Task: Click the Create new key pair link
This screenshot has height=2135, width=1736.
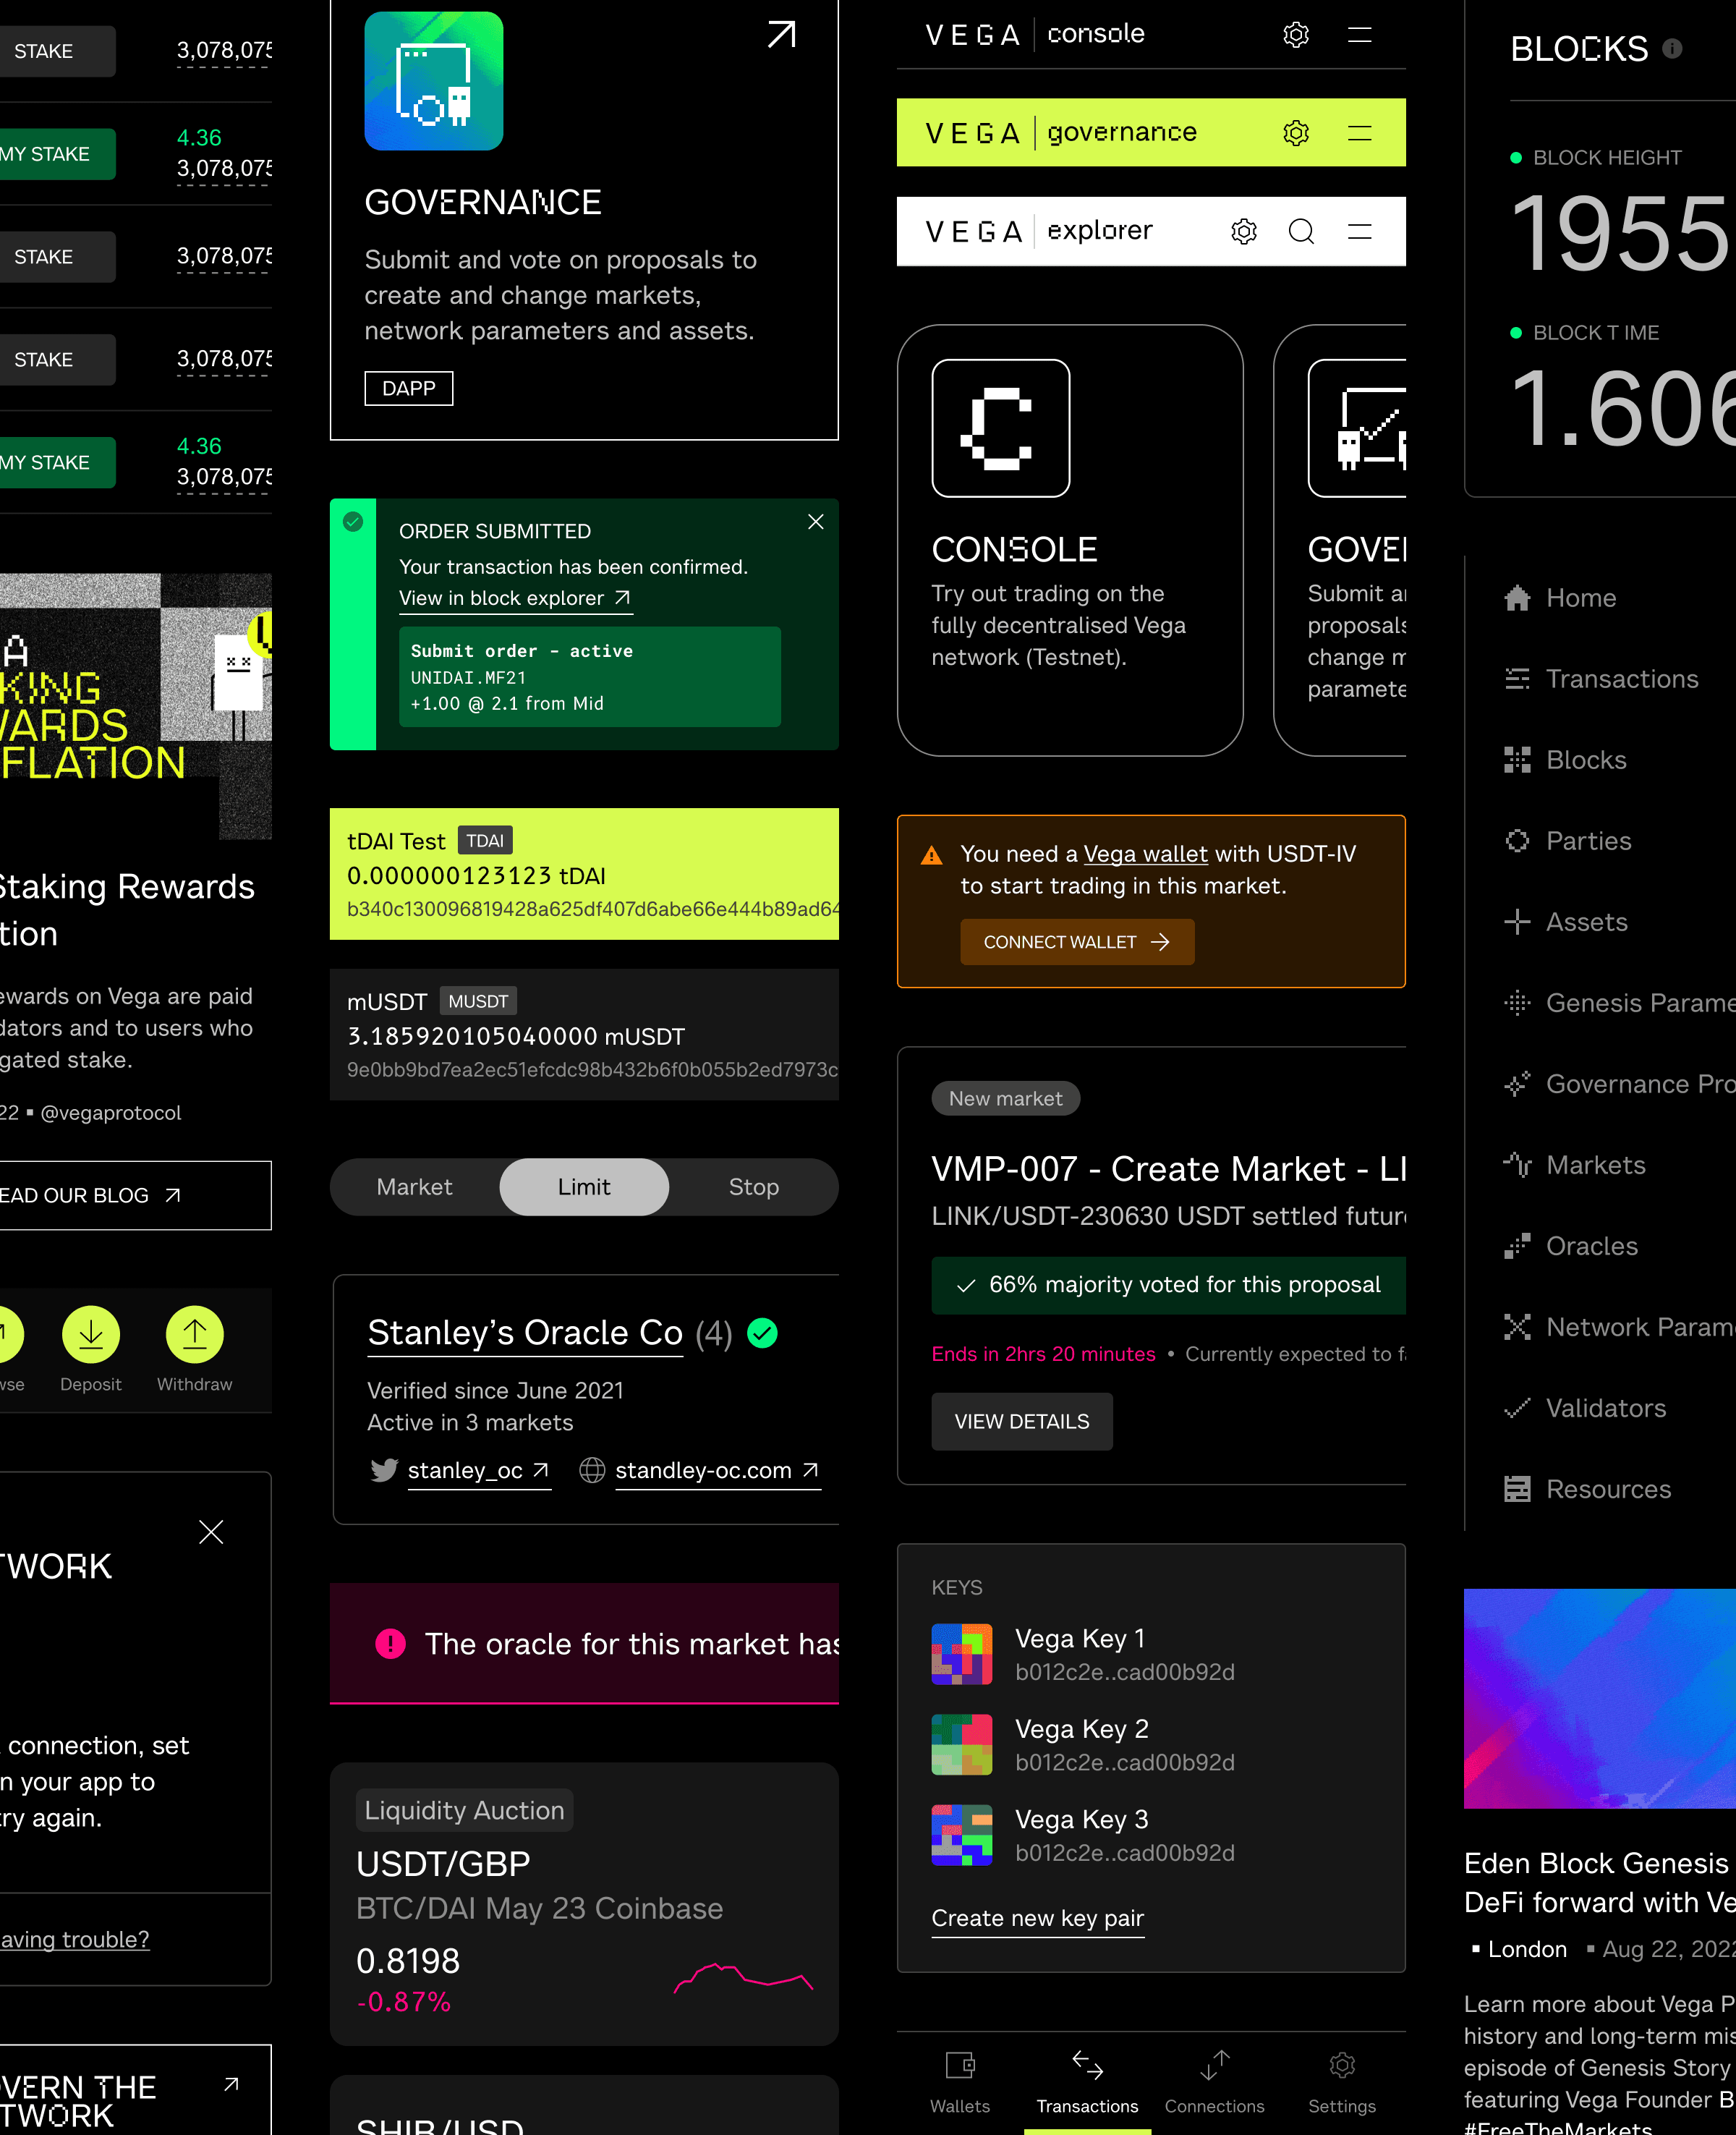Action: coord(1037,1918)
